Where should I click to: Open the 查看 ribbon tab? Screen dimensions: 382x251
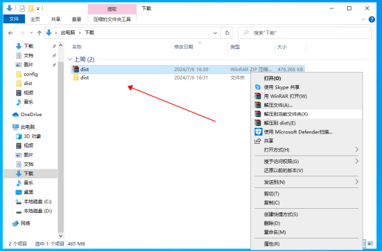point(76,19)
